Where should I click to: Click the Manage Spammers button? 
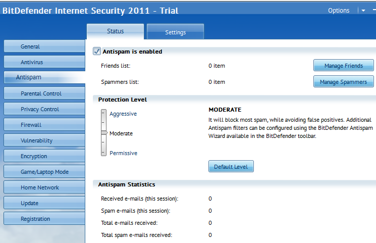coord(343,81)
